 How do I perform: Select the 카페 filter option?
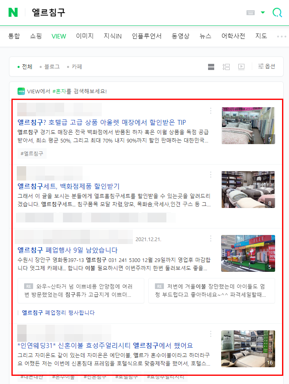coord(74,67)
